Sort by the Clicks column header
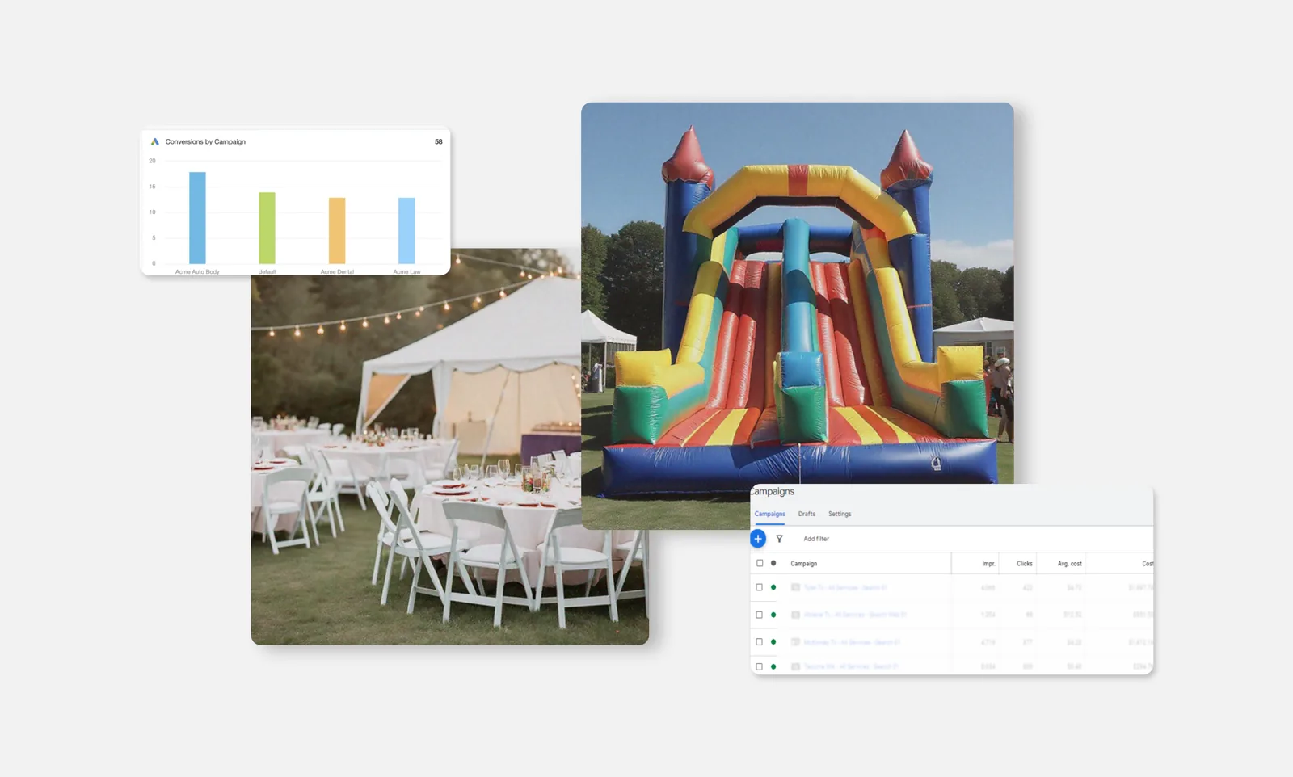 pyautogui.click(x=1025, y=564)
